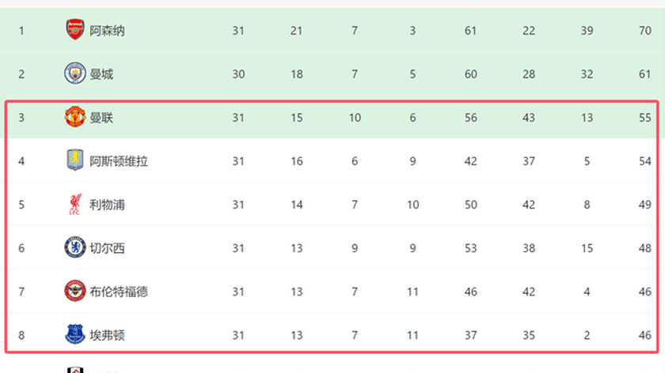This screenshot has width=665, height=373.
Task: Click the Liverpool club crest icon
Action: tap(74, 205)
